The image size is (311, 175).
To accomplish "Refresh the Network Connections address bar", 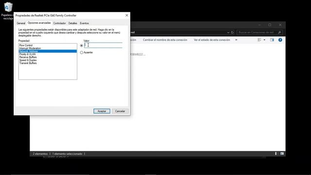I will pyautogui.click(x=232, y=33).
